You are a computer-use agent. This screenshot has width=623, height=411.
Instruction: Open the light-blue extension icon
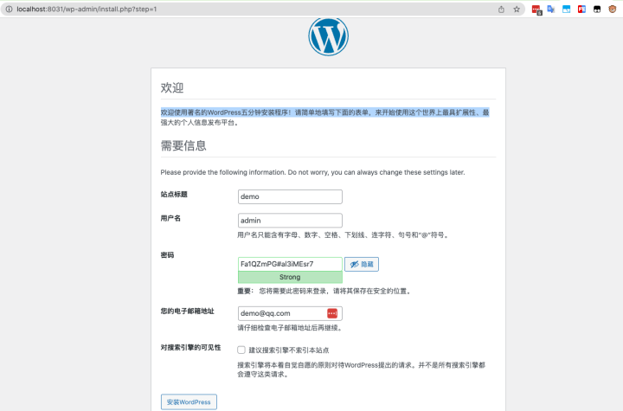click(x=566, y=10)
